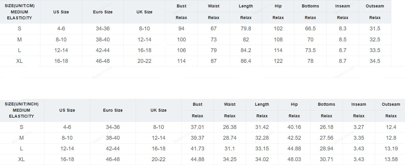This screenshot has height=165, width=405.
Task: Select the 94 bust value for size S
Action: click(x=181, y=29)
